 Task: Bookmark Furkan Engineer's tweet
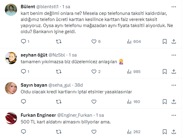pyautogui.click(x=164, y=132)
